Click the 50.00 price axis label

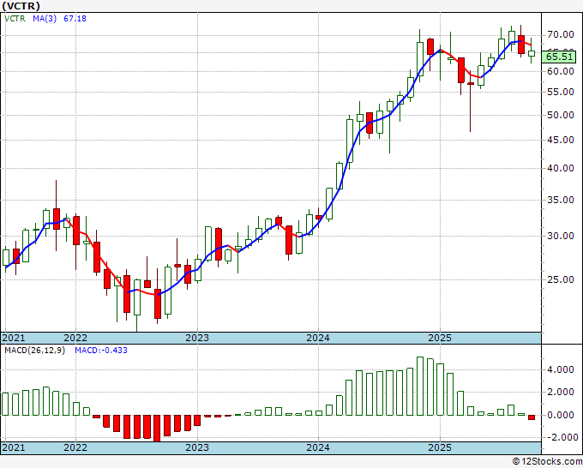(x=561, y=115)
